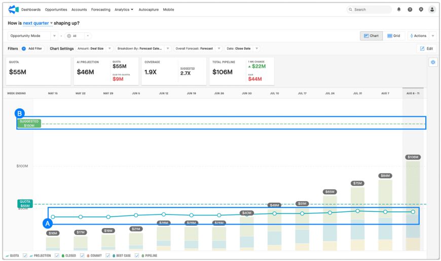Click the $75M bar label
Screen dimensions: 441x261
tap(357, 183)
